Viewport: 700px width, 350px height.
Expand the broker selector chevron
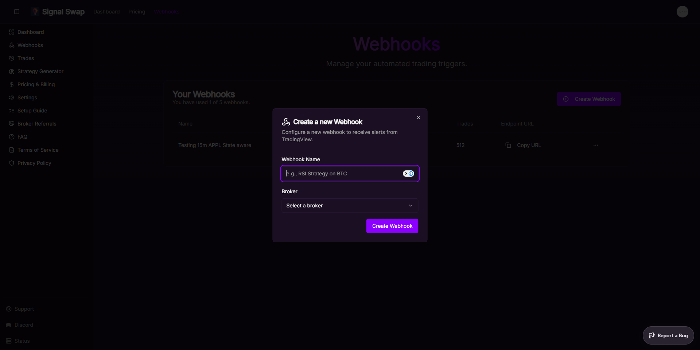(411, 205)
